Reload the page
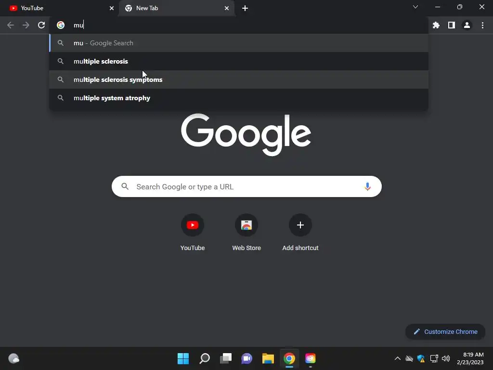Screen dimensions: 493x370 [41, 25]
